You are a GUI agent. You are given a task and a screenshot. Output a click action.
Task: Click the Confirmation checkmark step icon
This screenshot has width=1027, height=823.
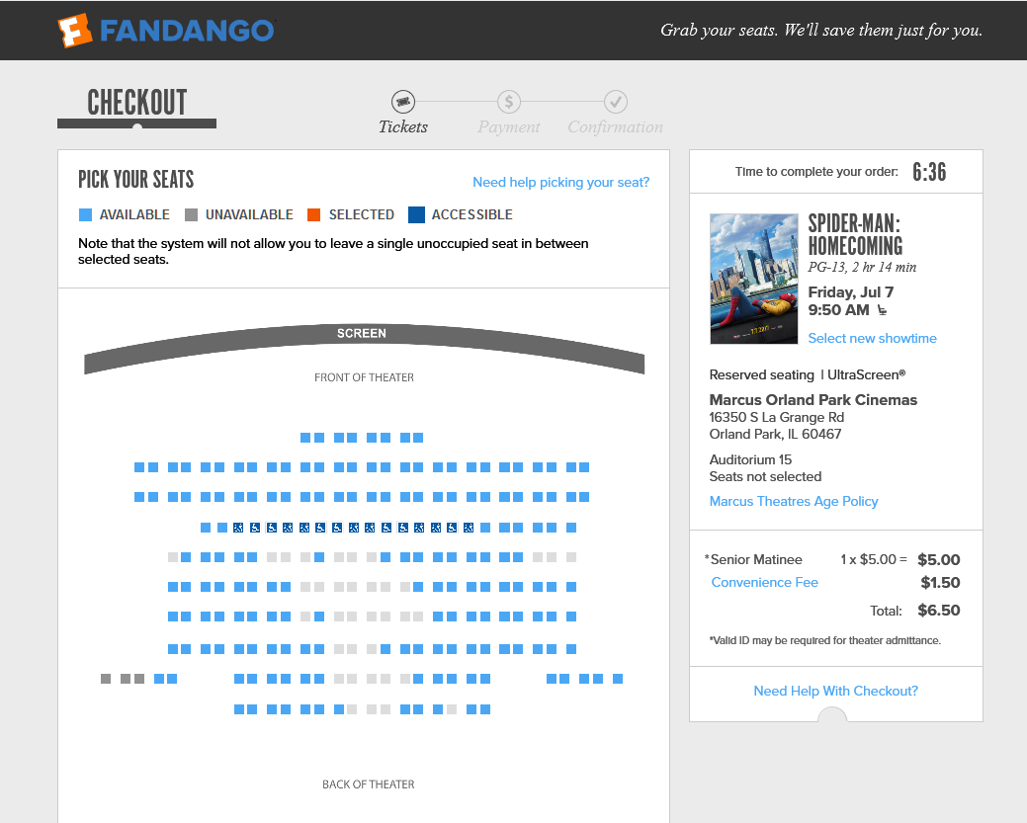click(615, 102)
